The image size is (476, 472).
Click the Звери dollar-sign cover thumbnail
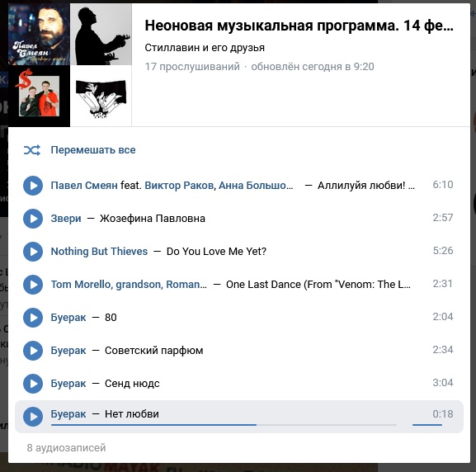click(x=39, y=96)
